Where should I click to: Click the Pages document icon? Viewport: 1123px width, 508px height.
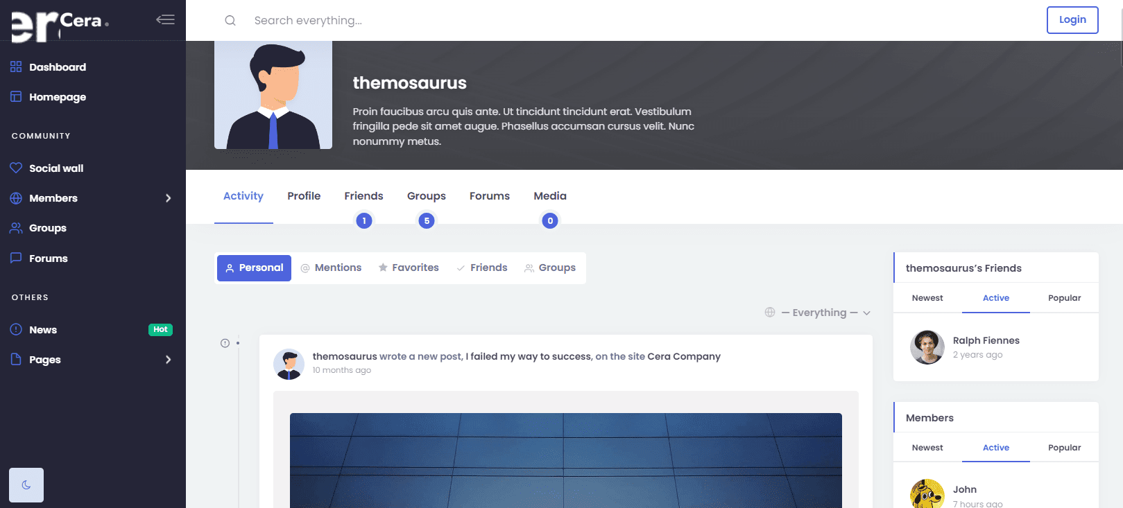[16, 360]
